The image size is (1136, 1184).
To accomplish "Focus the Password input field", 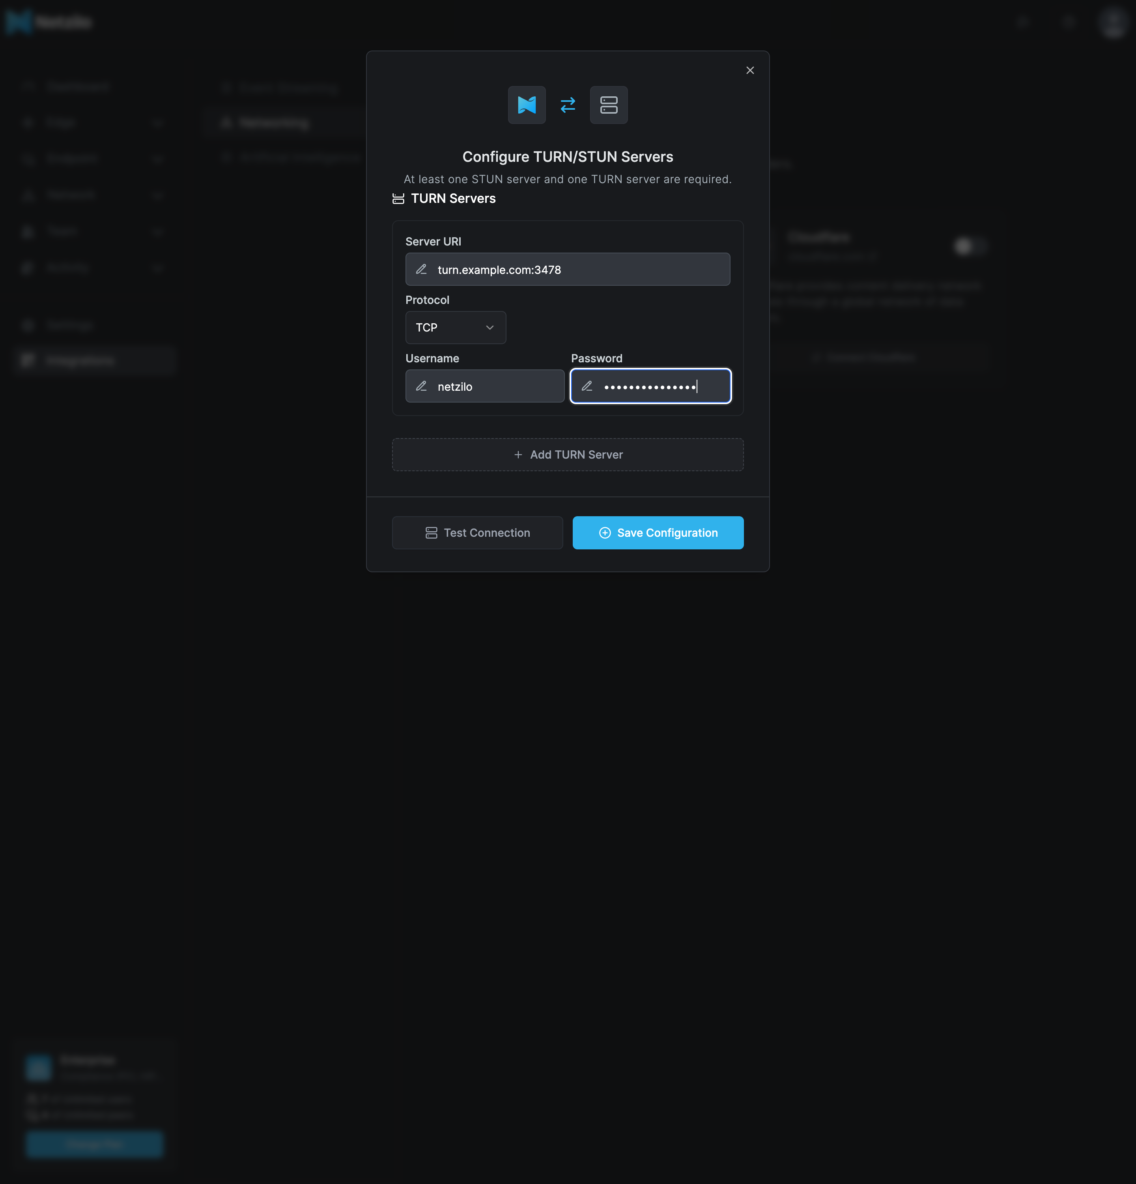I will [651, 386].
